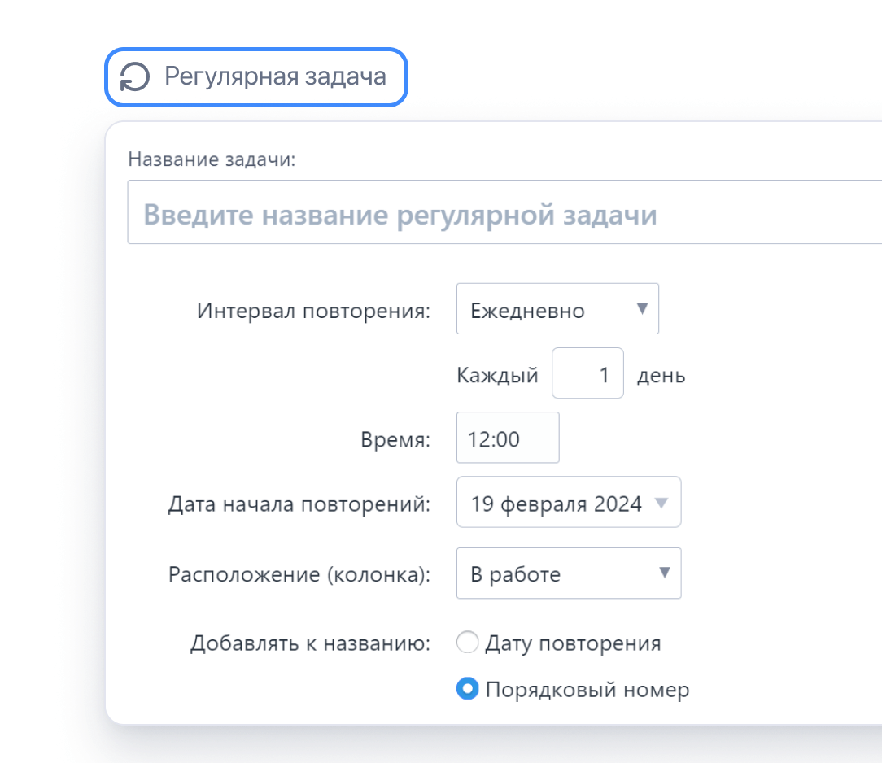This screenshot has width=882, height=763.
Task: Open the date picker showing 19 февраля 2024
Action: click(568, 502)
